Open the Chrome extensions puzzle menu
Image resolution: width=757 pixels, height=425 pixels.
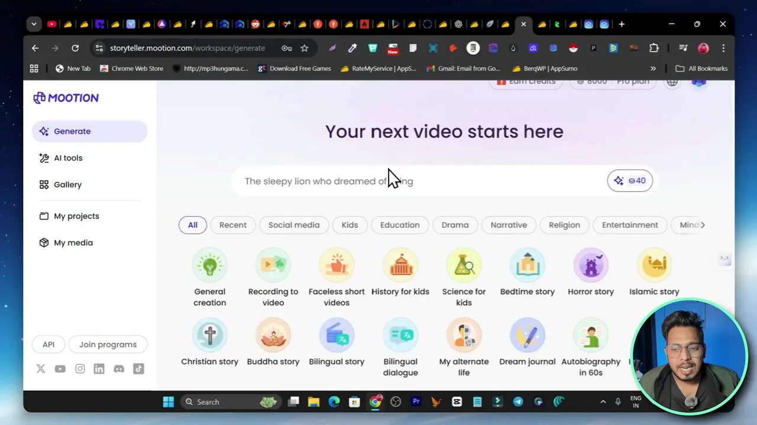pos(654,48)
